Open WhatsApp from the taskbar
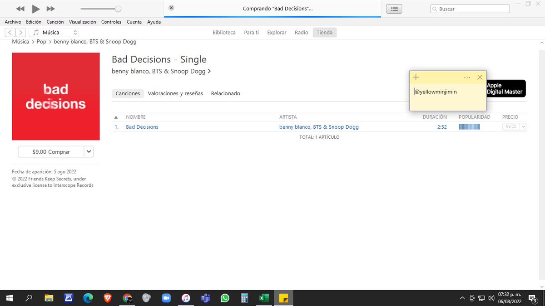This screenshot has width=545, height=306. pyautogui.click(x=225, y=298)
